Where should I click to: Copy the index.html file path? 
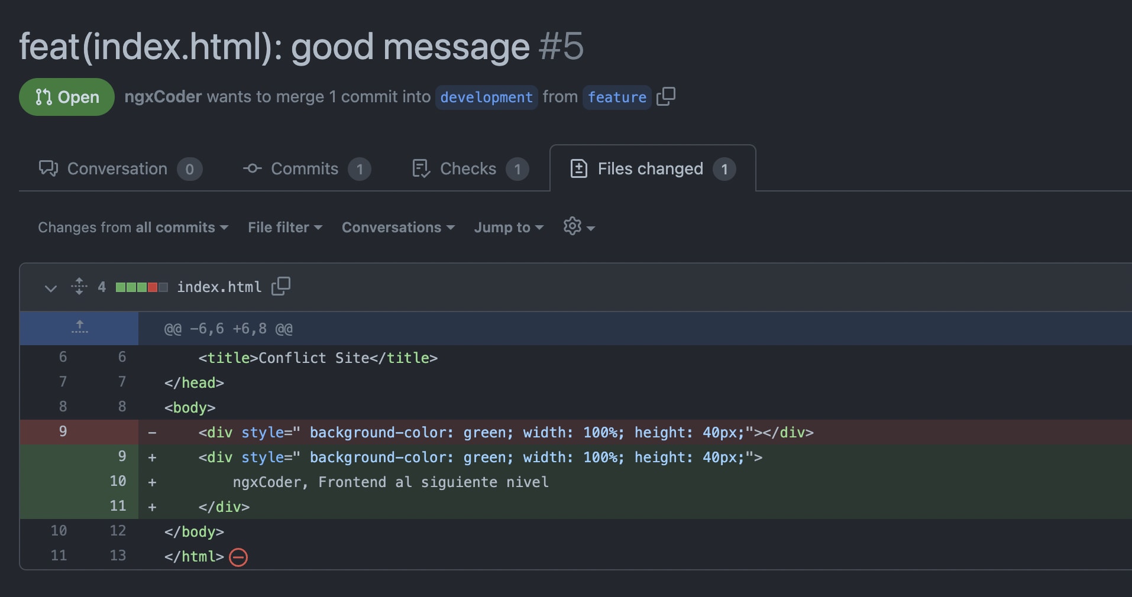coord(281,286)
